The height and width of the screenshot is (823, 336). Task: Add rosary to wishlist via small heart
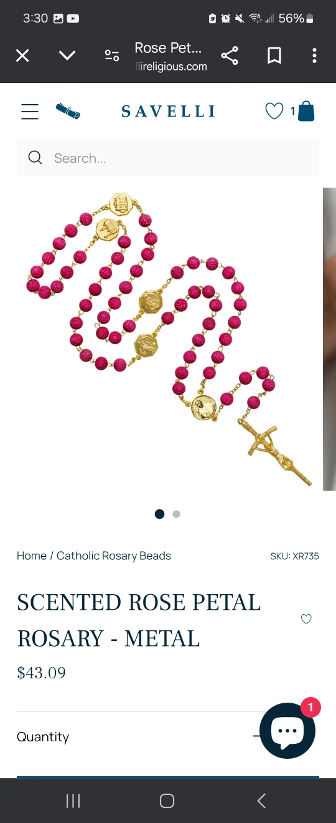point(306,619)
